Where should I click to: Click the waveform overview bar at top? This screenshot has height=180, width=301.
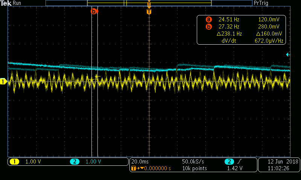[x=149, y=3]
